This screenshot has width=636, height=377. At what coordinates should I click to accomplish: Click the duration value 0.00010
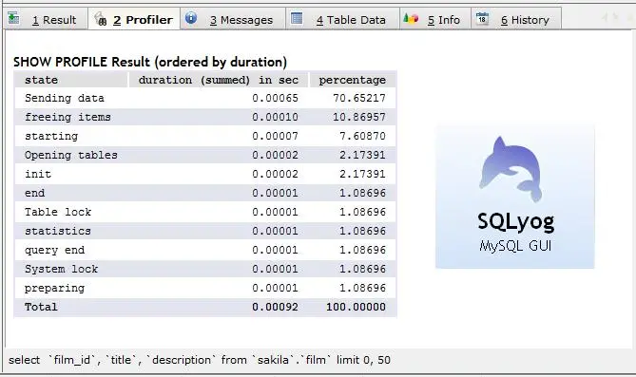275,117
